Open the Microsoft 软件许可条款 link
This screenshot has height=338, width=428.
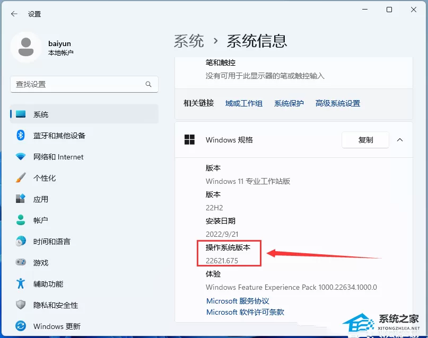tap(245, 312)
